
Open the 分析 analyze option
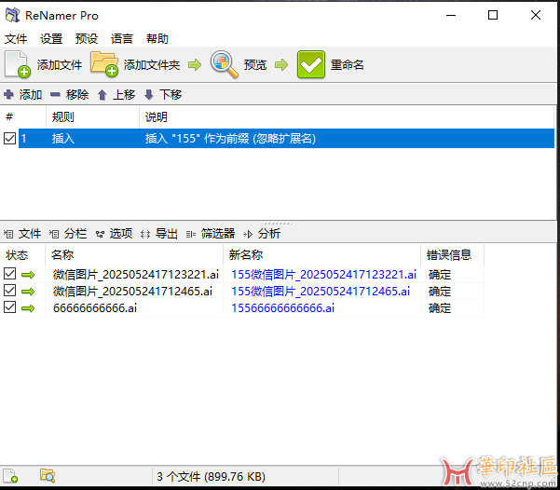tap(262, 234)
